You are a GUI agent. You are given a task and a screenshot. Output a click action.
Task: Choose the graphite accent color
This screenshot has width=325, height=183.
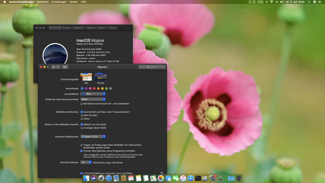click(110, 88)
